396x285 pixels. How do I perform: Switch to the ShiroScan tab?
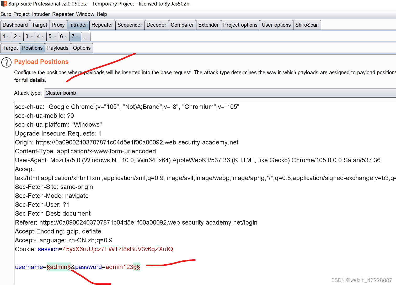307,25
